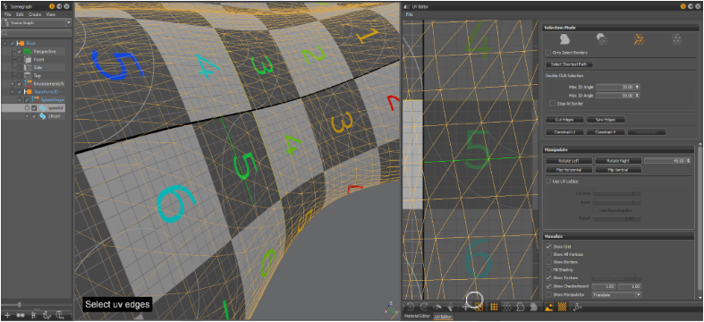The height and width of the screenshot is (322, 704).
Task: Click Sew Edges button
Action: click(x=606, y=120)
